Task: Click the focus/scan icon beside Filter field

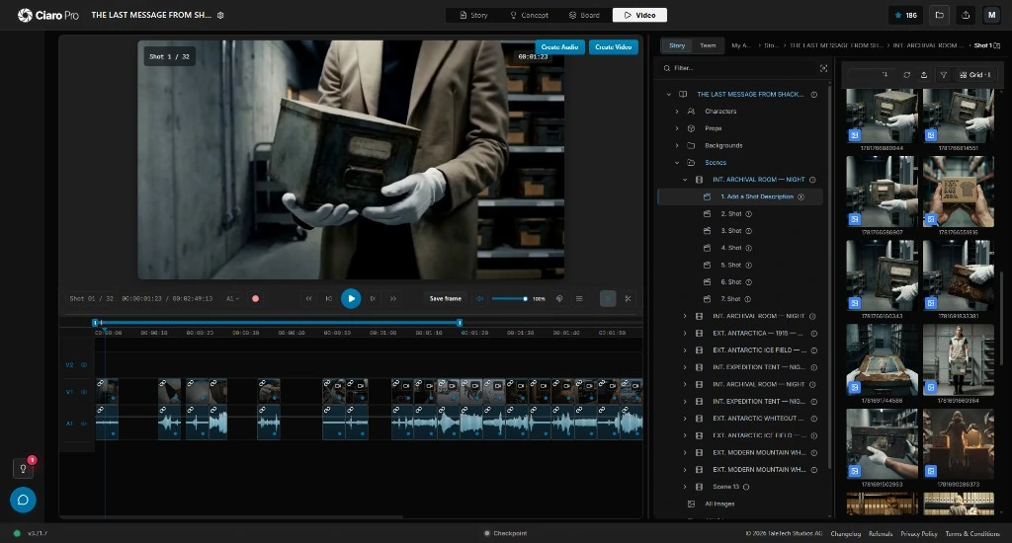Action: [x=823, y=68]
